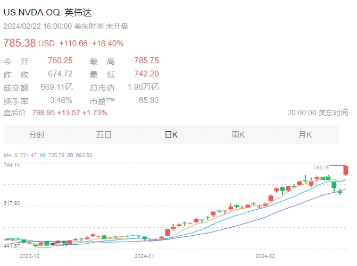Click the 2024-01 date axis label
Viewport: 357px width, 266px height.
[x=144, y=256]
